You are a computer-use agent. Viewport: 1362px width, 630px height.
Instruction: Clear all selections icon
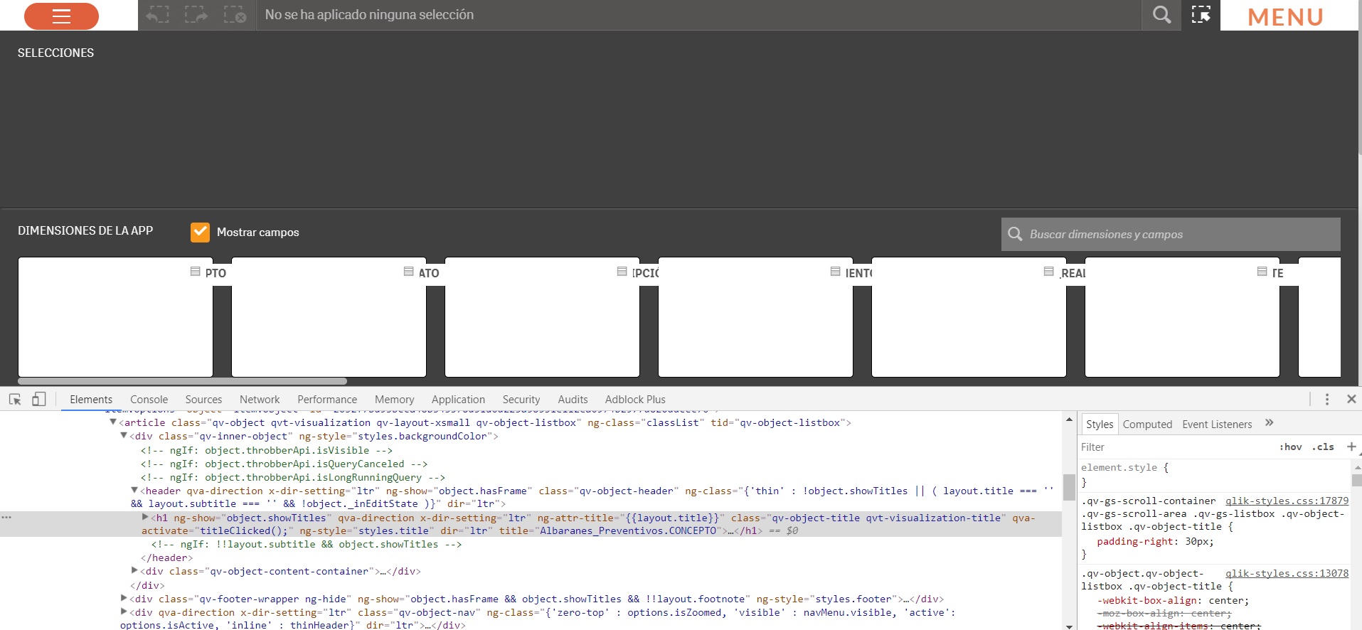[235, 15]
